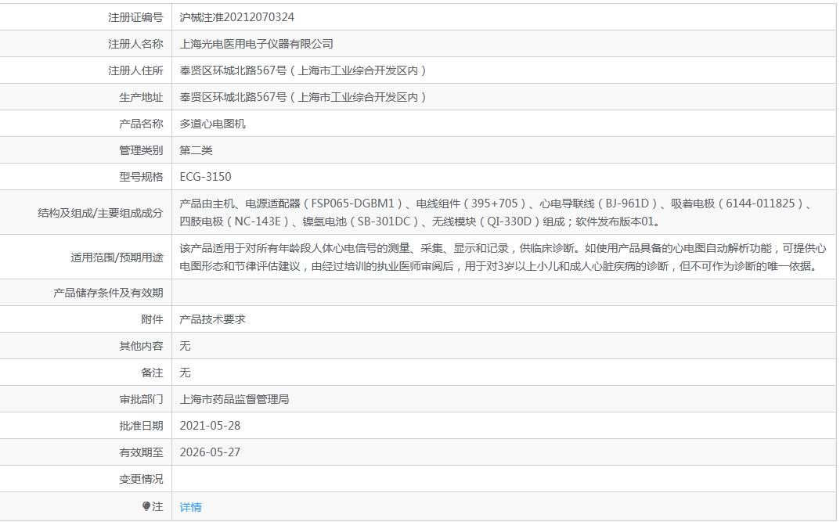Select approving department 上海市药品监督管理局

coord(234,399)
